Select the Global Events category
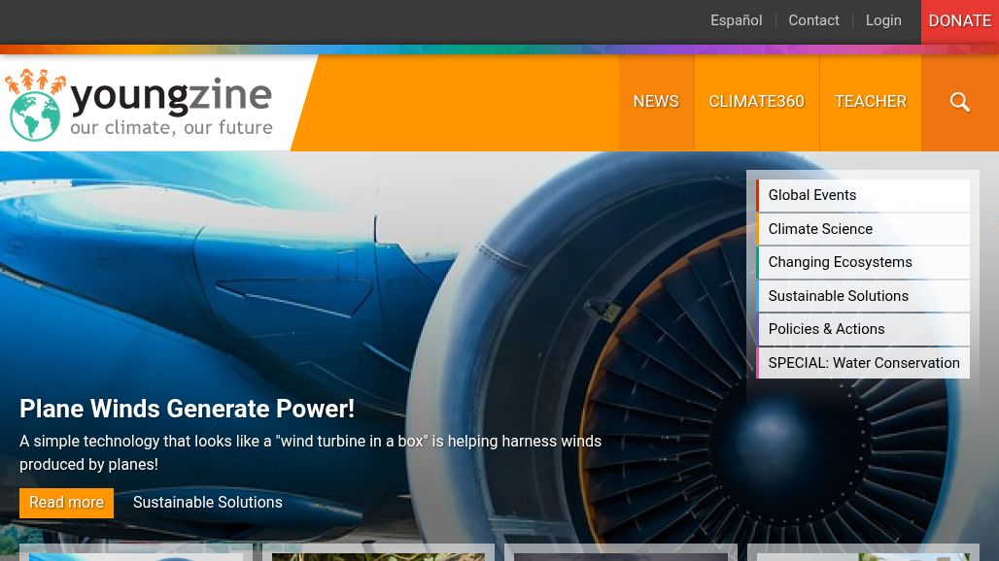Image resolution: width=999 pixels, height=561 pixels. (x=863, y=195)
